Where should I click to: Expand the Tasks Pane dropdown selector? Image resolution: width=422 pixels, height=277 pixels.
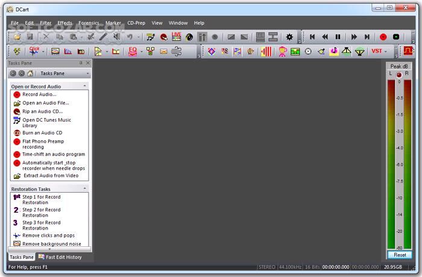coord(87,73)
